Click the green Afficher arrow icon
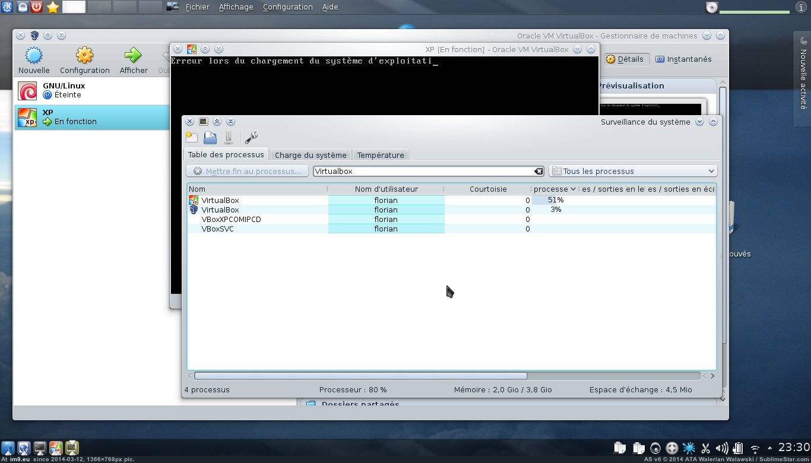Viewport: 811px width, 463px height. pos(133,56)
